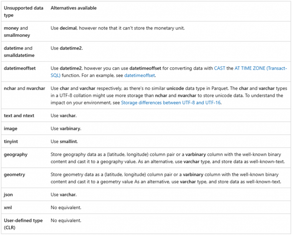Open the CAST link
The height and width of the screenshot is (235, 292).
pyautogui.click(x=220, y=68)
